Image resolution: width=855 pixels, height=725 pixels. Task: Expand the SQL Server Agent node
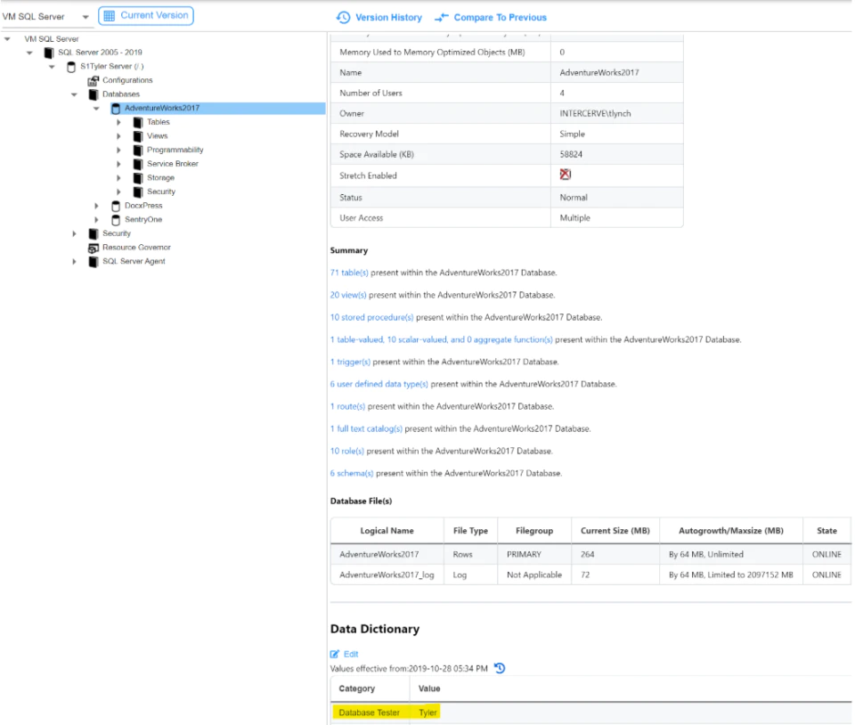click(74, 262)
